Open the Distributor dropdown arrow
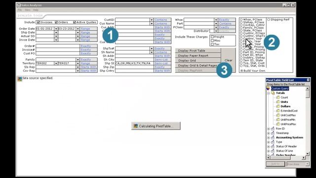The width and height of the screenshot is (316, 178). [x=216, y=31]
